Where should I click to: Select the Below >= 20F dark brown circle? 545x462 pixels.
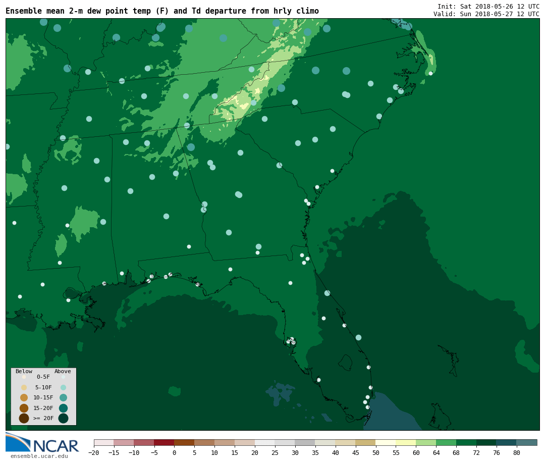coord(24,418)
